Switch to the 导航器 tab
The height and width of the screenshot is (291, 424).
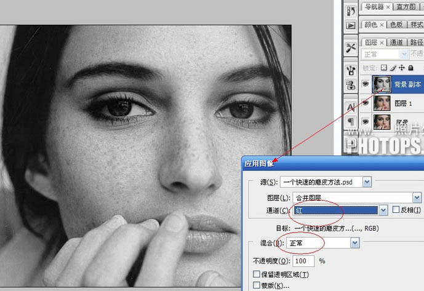point(374,7)
